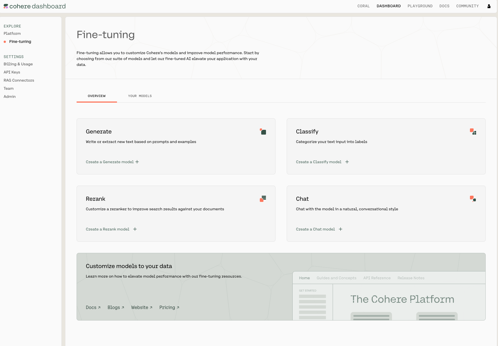Click the Fine-tuning page heading
Image resolution: width=498 pixels, height=346 pixels.
pyautogui.click(x=105, y=35)
